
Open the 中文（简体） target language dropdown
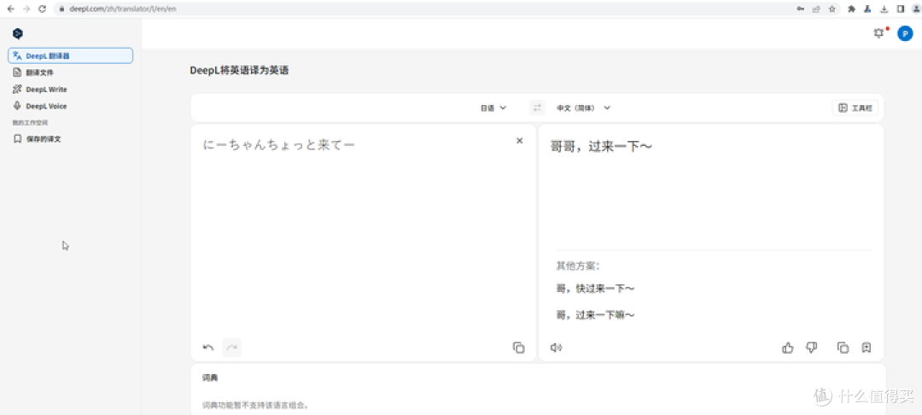pos(584,108)
